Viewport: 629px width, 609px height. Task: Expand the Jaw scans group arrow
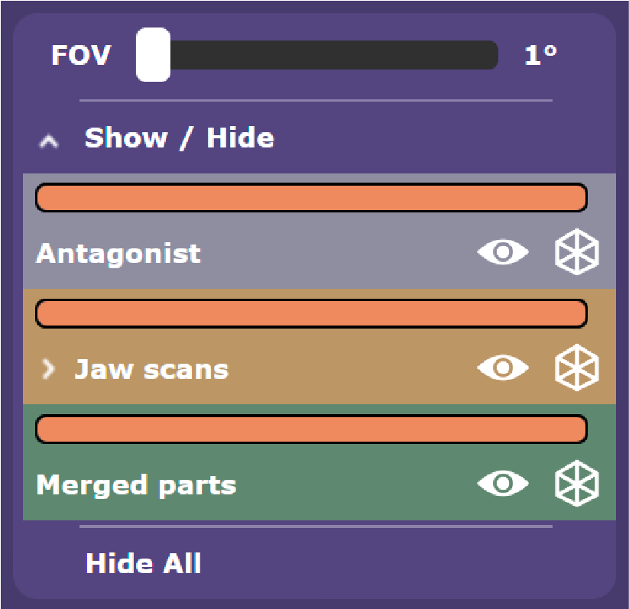point(48,369)
